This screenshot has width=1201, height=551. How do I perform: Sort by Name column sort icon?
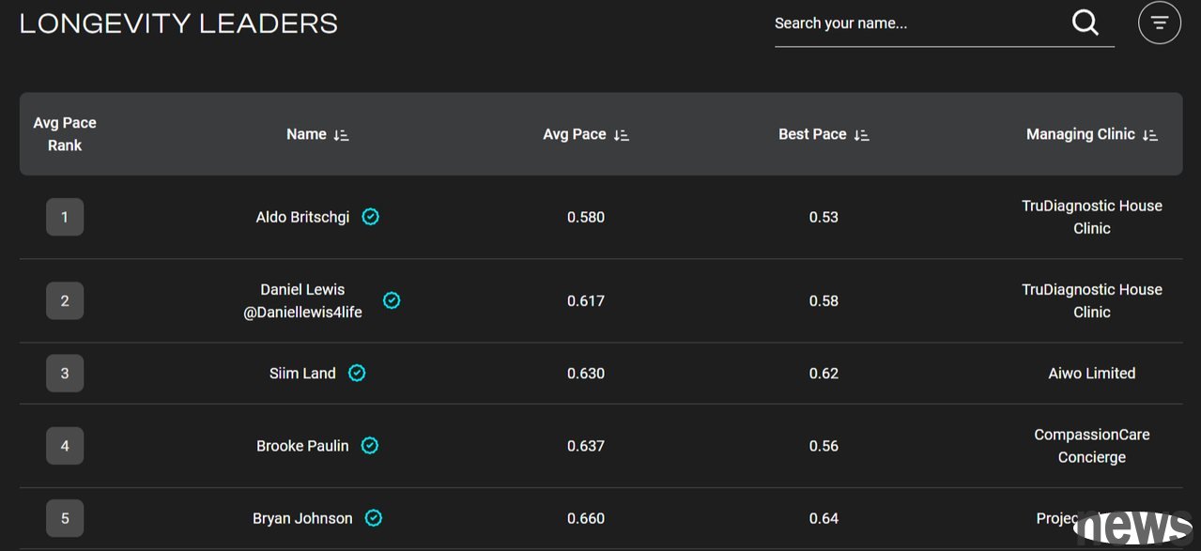point(341,135)
